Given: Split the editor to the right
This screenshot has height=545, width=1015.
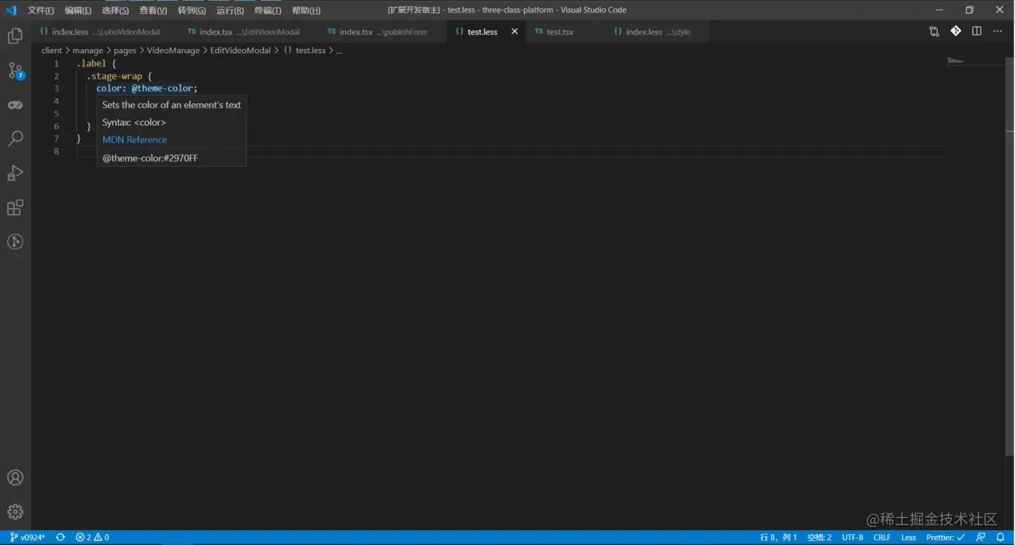Looking at the screenshot, I should point(977,31).
